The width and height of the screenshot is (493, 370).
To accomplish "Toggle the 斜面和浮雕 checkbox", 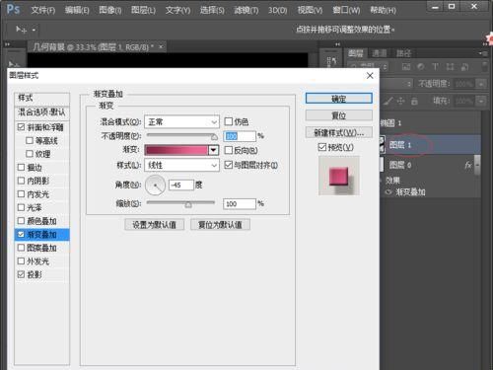I will [21, 127].
